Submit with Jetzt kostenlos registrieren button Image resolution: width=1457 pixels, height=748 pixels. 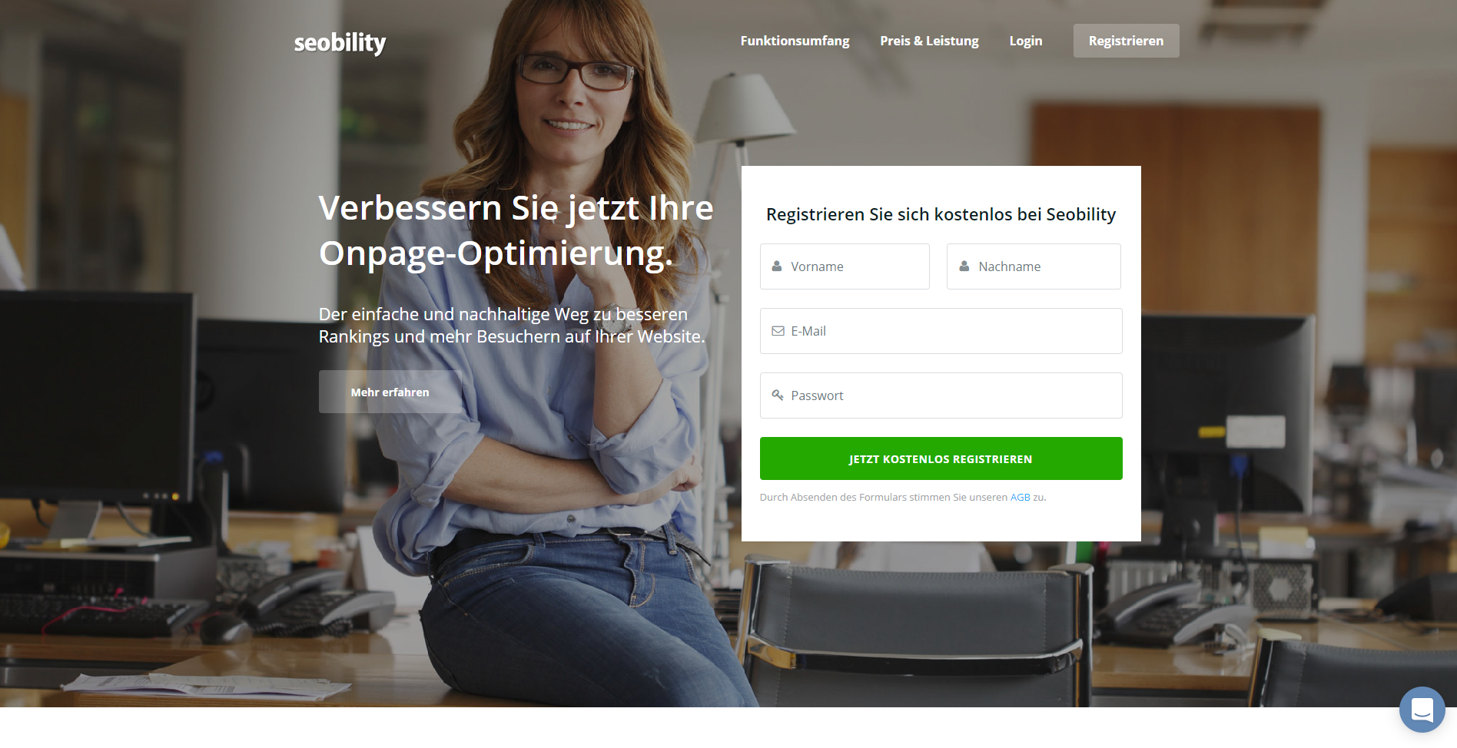click(x=941, y=458)
